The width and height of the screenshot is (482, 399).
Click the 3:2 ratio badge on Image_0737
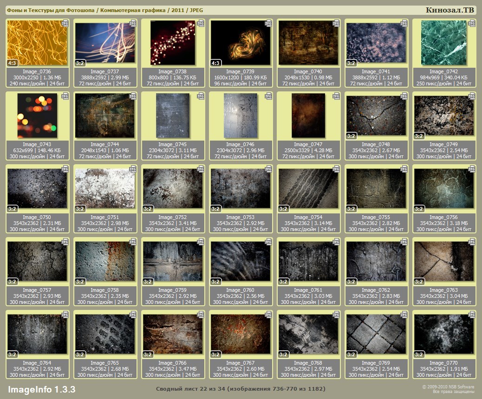point(80,63)
